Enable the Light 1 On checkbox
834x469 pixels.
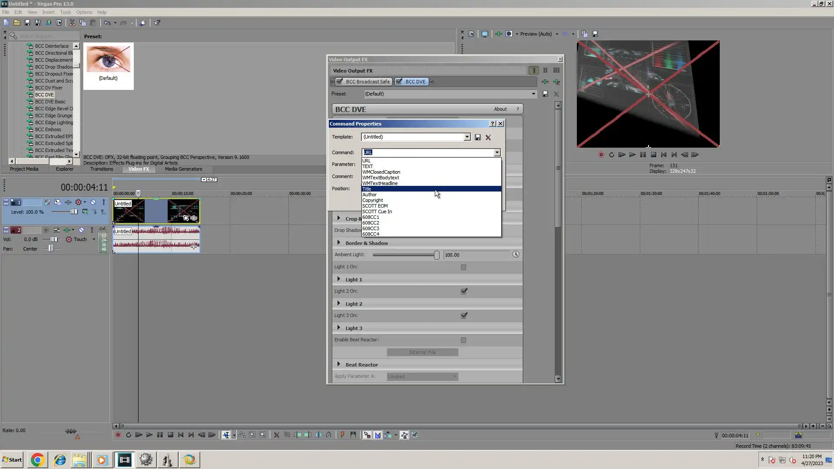(463, 267)
